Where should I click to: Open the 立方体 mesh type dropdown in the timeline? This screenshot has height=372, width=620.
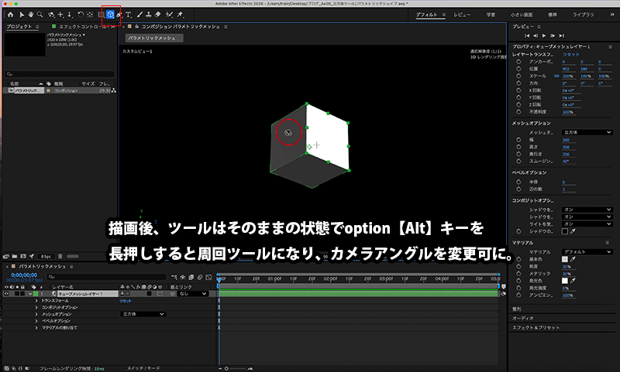143,315
